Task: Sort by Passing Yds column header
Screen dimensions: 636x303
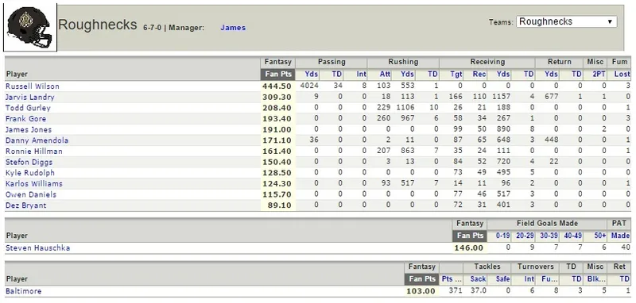Action: [x=311, y=75]
